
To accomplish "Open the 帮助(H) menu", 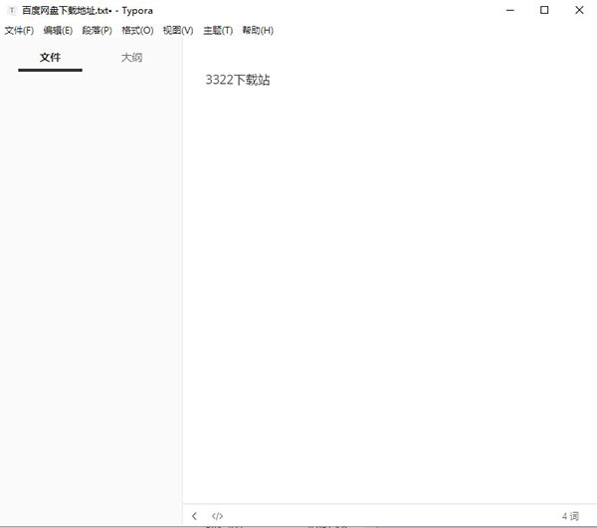I will coord(258,31).
